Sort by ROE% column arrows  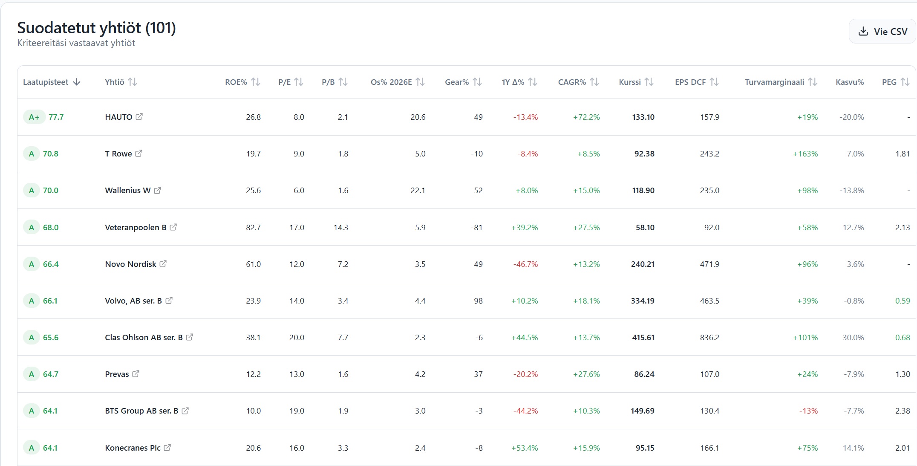tap(255, 82)
